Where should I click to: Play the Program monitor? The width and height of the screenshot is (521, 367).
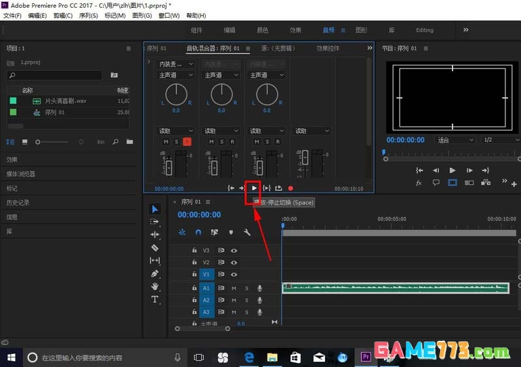point(452,170)
